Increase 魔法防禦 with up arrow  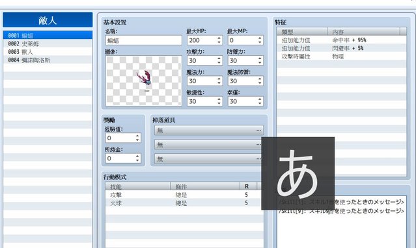coord(260,79)
